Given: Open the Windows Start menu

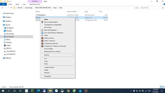Looking at the screenshot, I should click(x=3, y=91).
